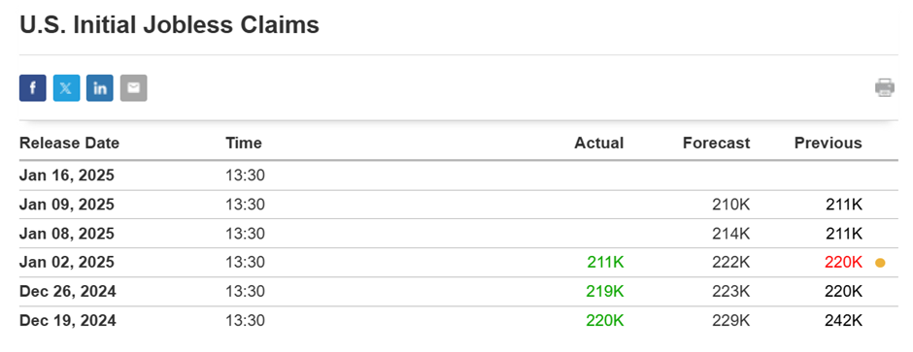Click the U.S. Initial Jobless Claims title
913x352 pixels.
click(x=169, y=25)
